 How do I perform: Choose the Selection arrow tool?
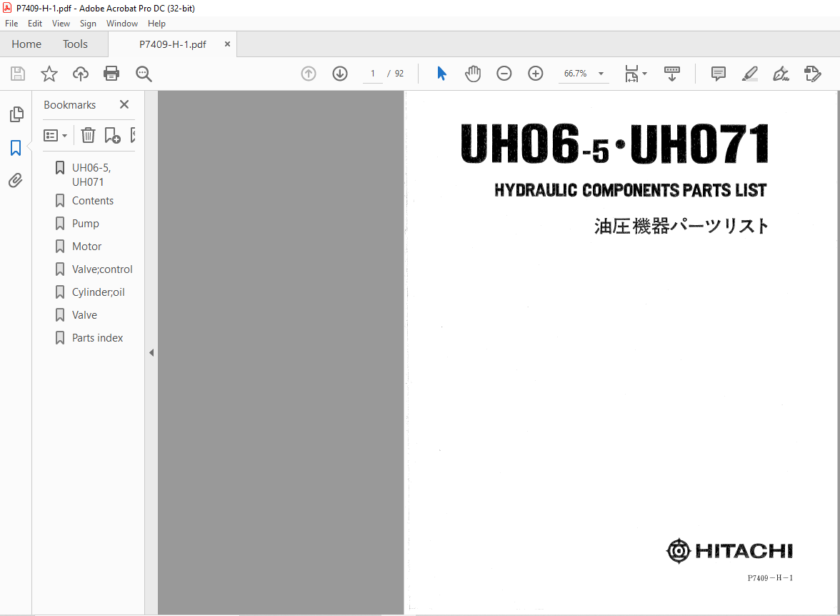coord(441,74)
